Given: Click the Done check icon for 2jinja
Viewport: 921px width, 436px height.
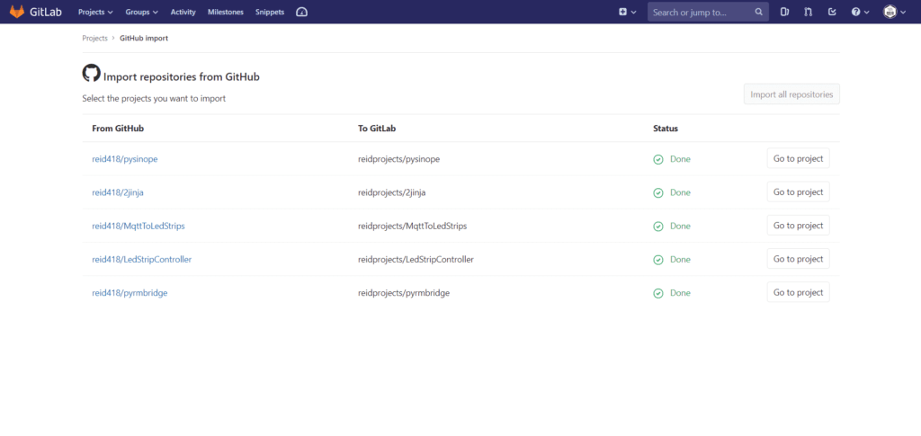Looking at the screenshot, I should (x=658, y=192).
